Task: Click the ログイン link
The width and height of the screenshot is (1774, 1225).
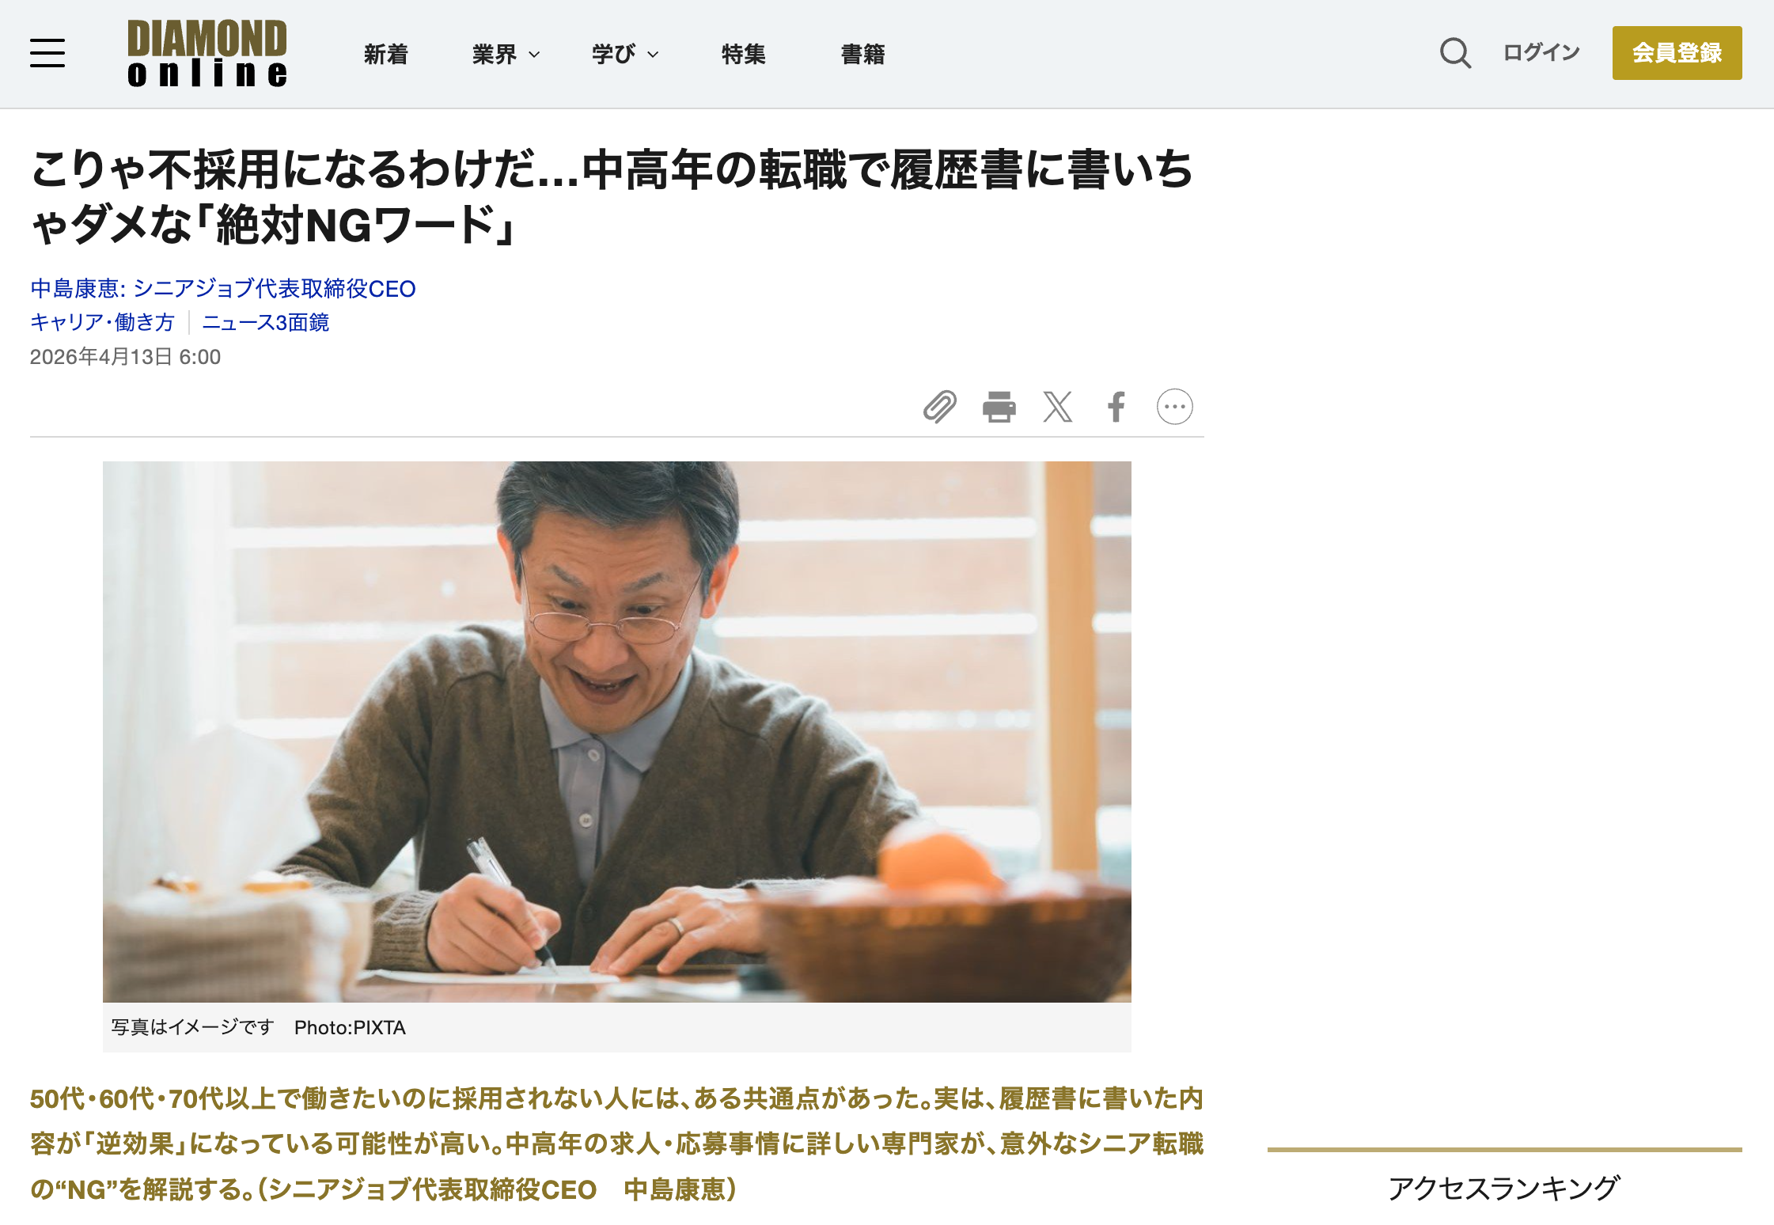Action: point(1541,53)
